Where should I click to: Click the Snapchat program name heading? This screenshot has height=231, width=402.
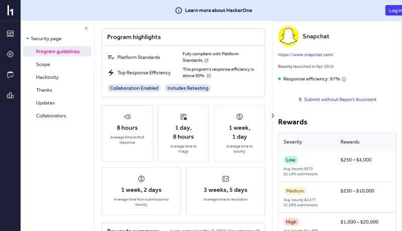point(316,36)
